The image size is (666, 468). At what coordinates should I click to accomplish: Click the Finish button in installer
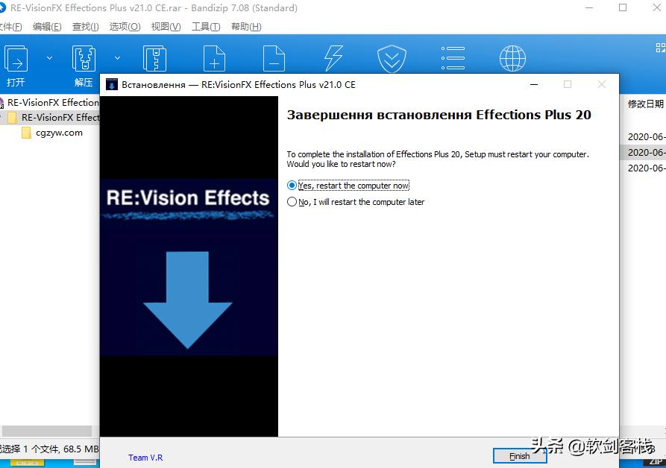click(520, 456)
